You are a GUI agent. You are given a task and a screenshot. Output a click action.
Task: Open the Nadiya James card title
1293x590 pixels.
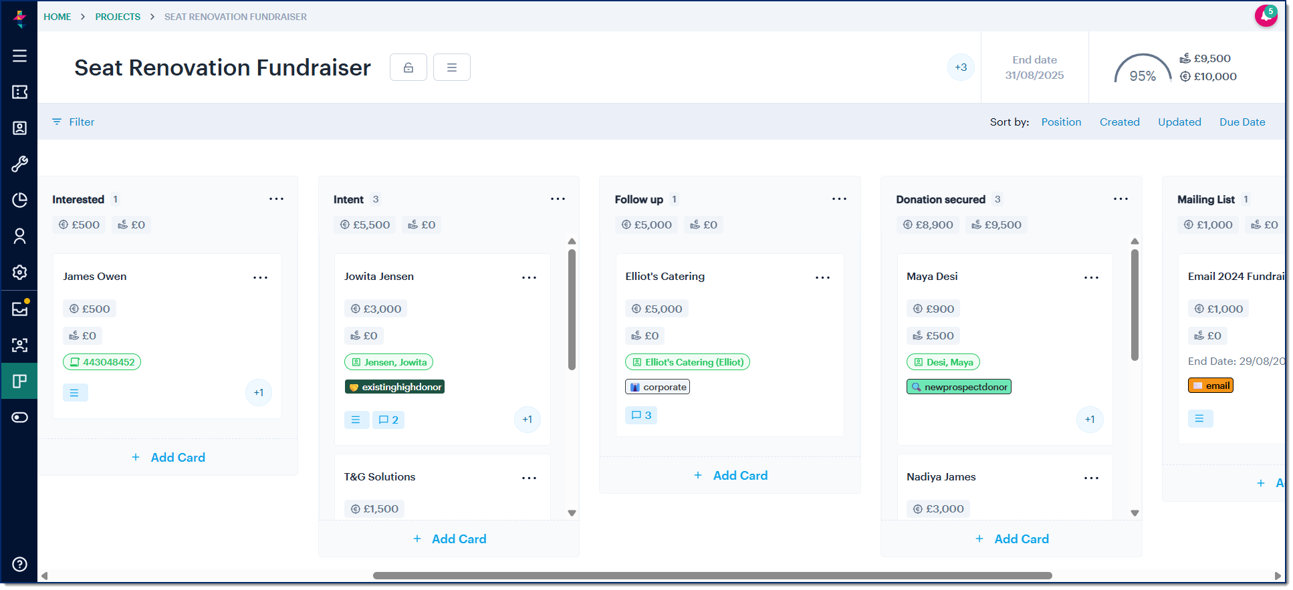(941, 477)
